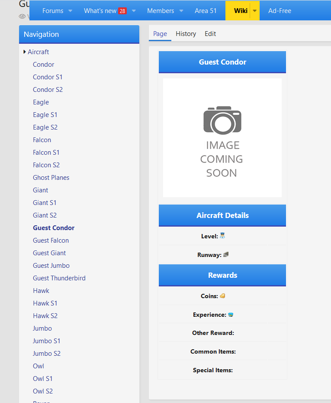Open the Members dropdown arrow
331x403 pixels.
pyautogui.click(x=181, y=11)
